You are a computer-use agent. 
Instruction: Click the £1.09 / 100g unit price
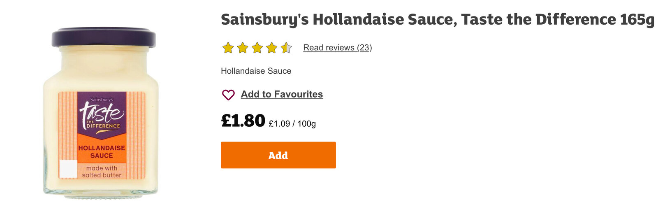pyautogui.click(x=292, y=124)
